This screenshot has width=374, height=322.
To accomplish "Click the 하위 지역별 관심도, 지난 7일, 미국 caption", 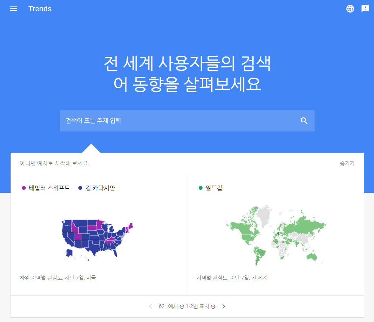I will pos(58,278).
